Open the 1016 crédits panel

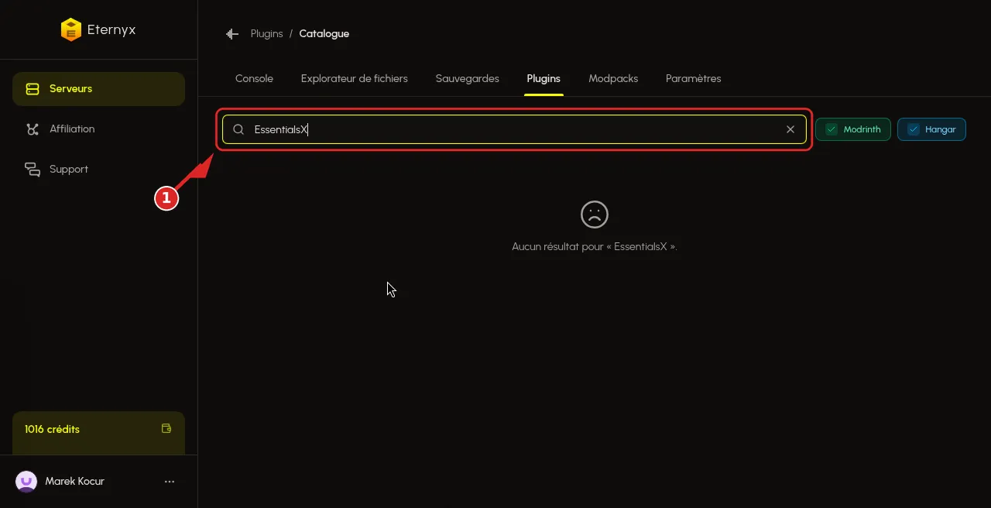pyautogui.click(x=98, y=432)
